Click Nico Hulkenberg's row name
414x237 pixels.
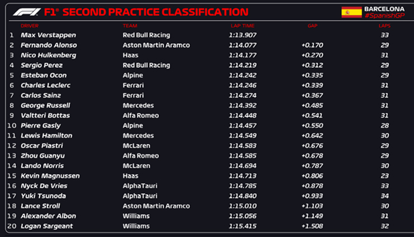(48, 55)
